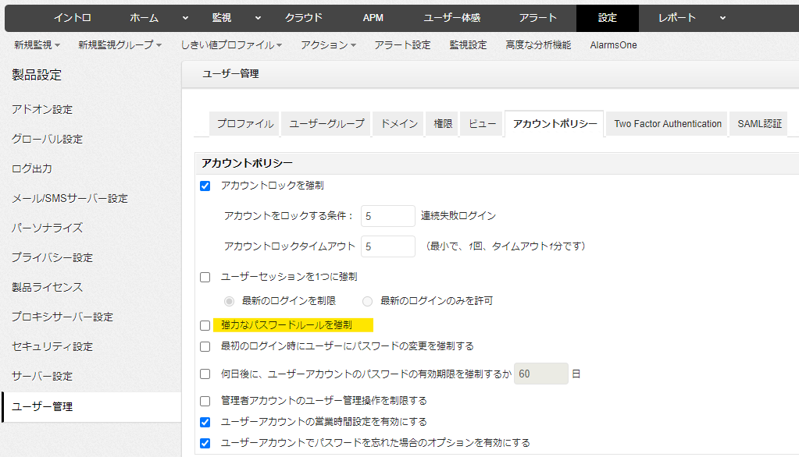This screenshot has width=799, height=457.
Task: Go to the アラート top menu
Action: [538, 17]
